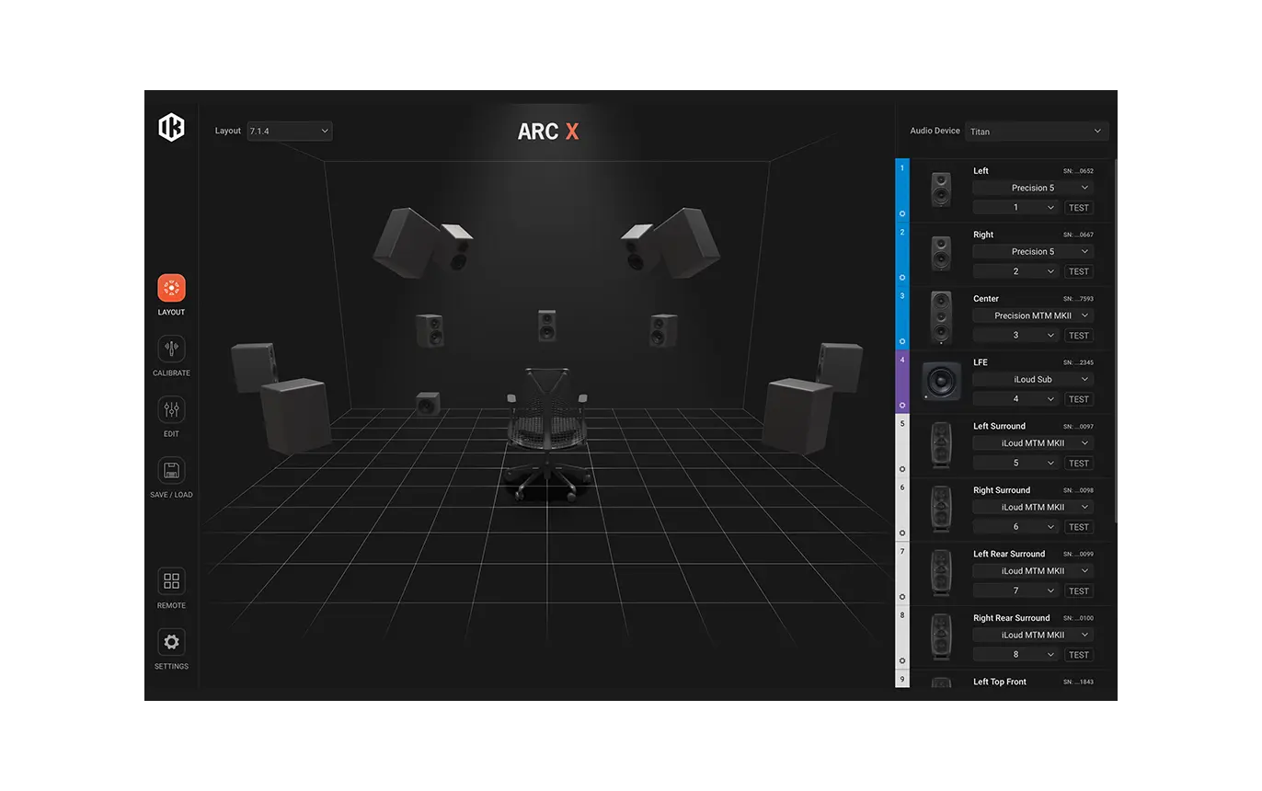Open the Layout 7.1.4 dropdown
The image size is (1262, 791).
pos(289,132)
